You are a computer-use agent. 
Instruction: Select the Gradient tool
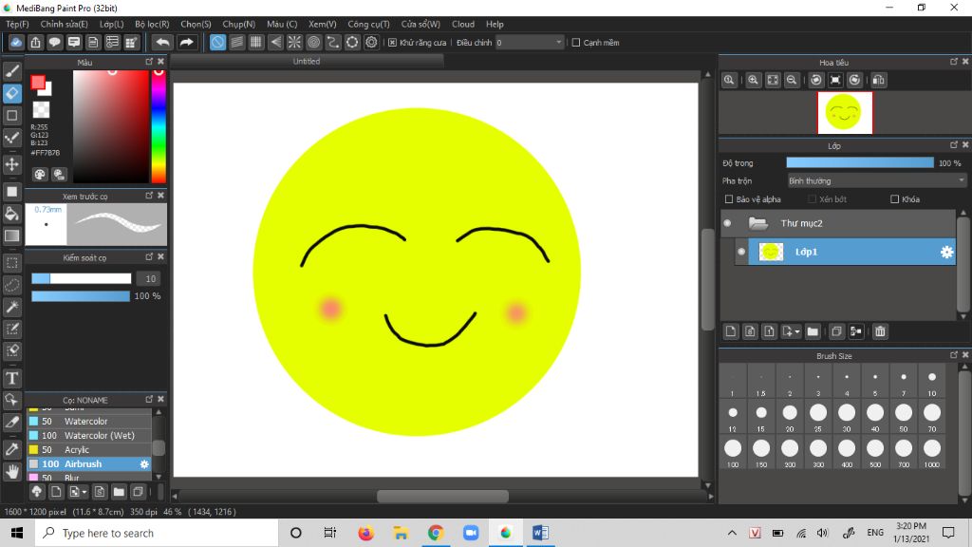coord(11,236)
